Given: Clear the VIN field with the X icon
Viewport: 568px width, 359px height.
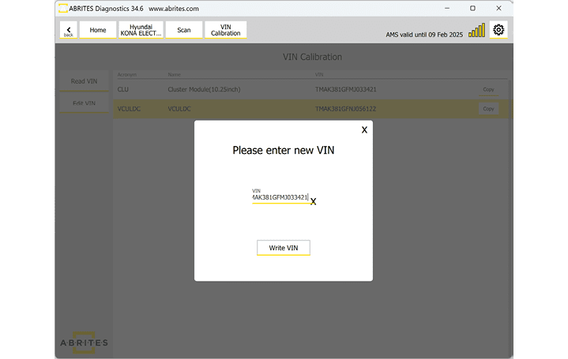Looking at the screenshot, I should (x=314, y=202).
